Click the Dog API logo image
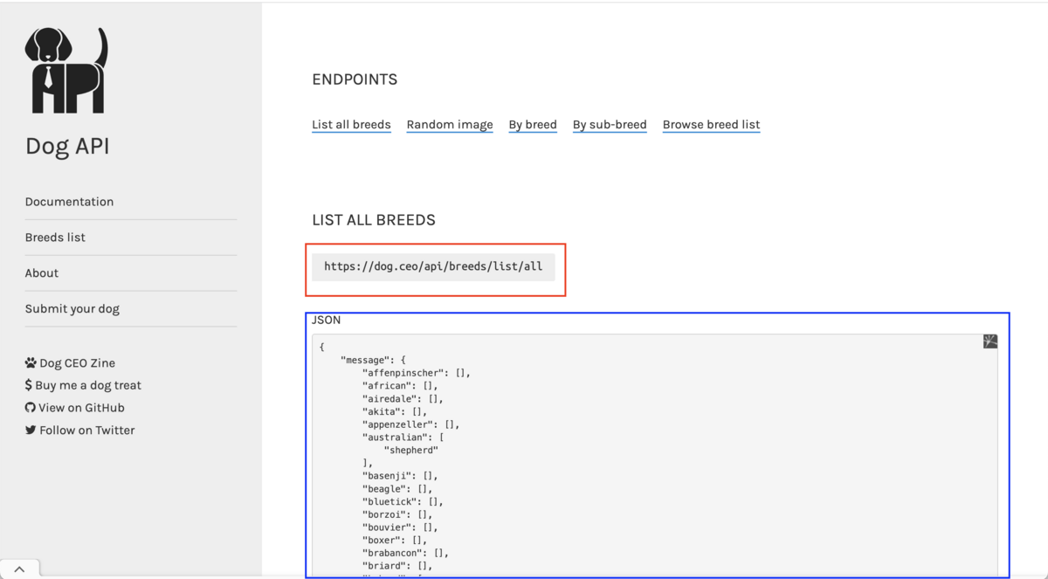1048x579 pixels. pos(66,70)
